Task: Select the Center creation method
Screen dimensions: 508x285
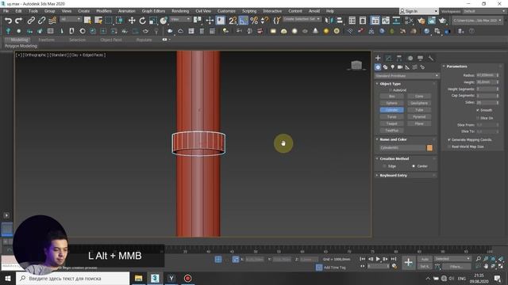Action: tap(414, 166)
